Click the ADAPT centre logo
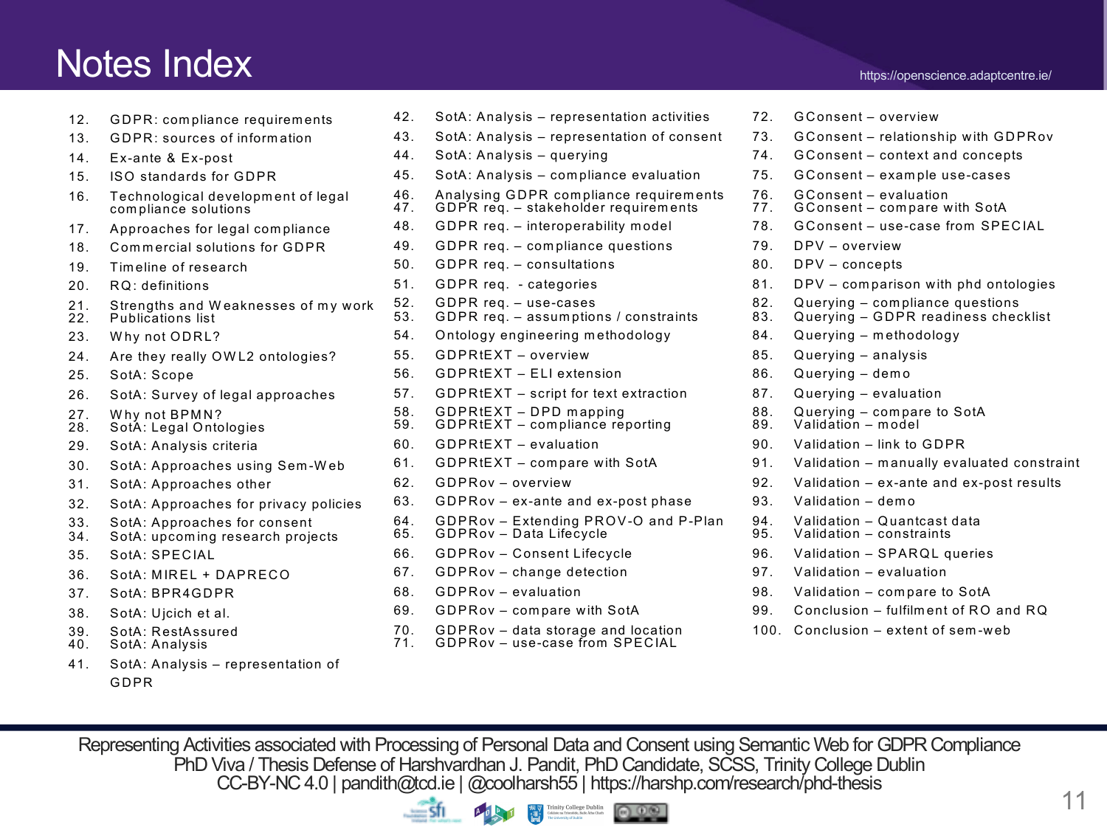Image resolution: width=1107 pixels, height=830 pixels. pyautogui.click(x=494, y=813)
